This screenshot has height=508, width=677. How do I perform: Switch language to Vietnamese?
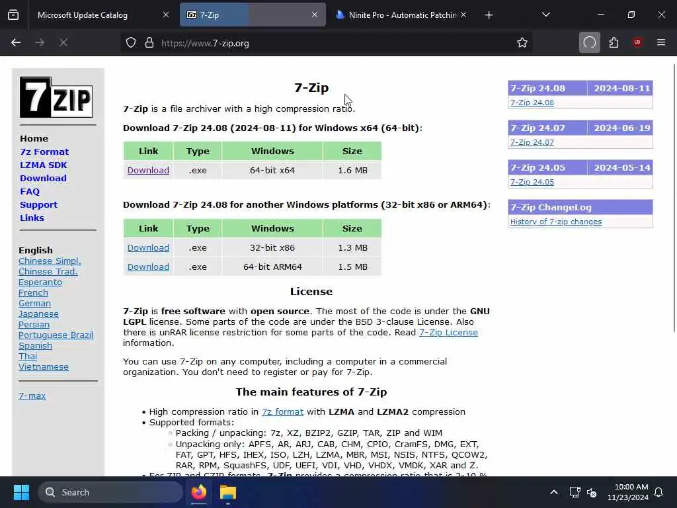[43, 366]
